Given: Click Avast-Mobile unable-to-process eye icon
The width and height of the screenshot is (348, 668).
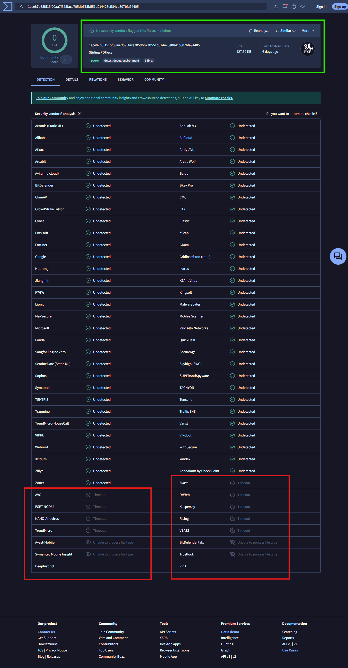Looking at the screenshot, I should (88, 542).
